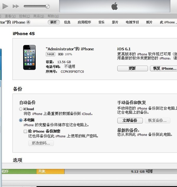177x187 pixels.
Task: Skip forward with the fast-forward button
Action: tap(16, 6)
